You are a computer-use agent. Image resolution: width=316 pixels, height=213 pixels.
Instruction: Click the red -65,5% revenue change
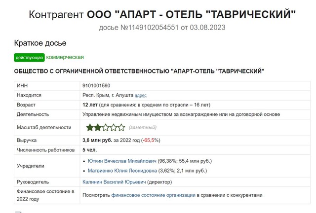151,140
